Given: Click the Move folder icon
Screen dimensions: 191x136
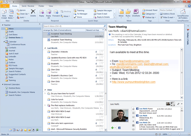Looking at the screenshot, I should [121, 12].
